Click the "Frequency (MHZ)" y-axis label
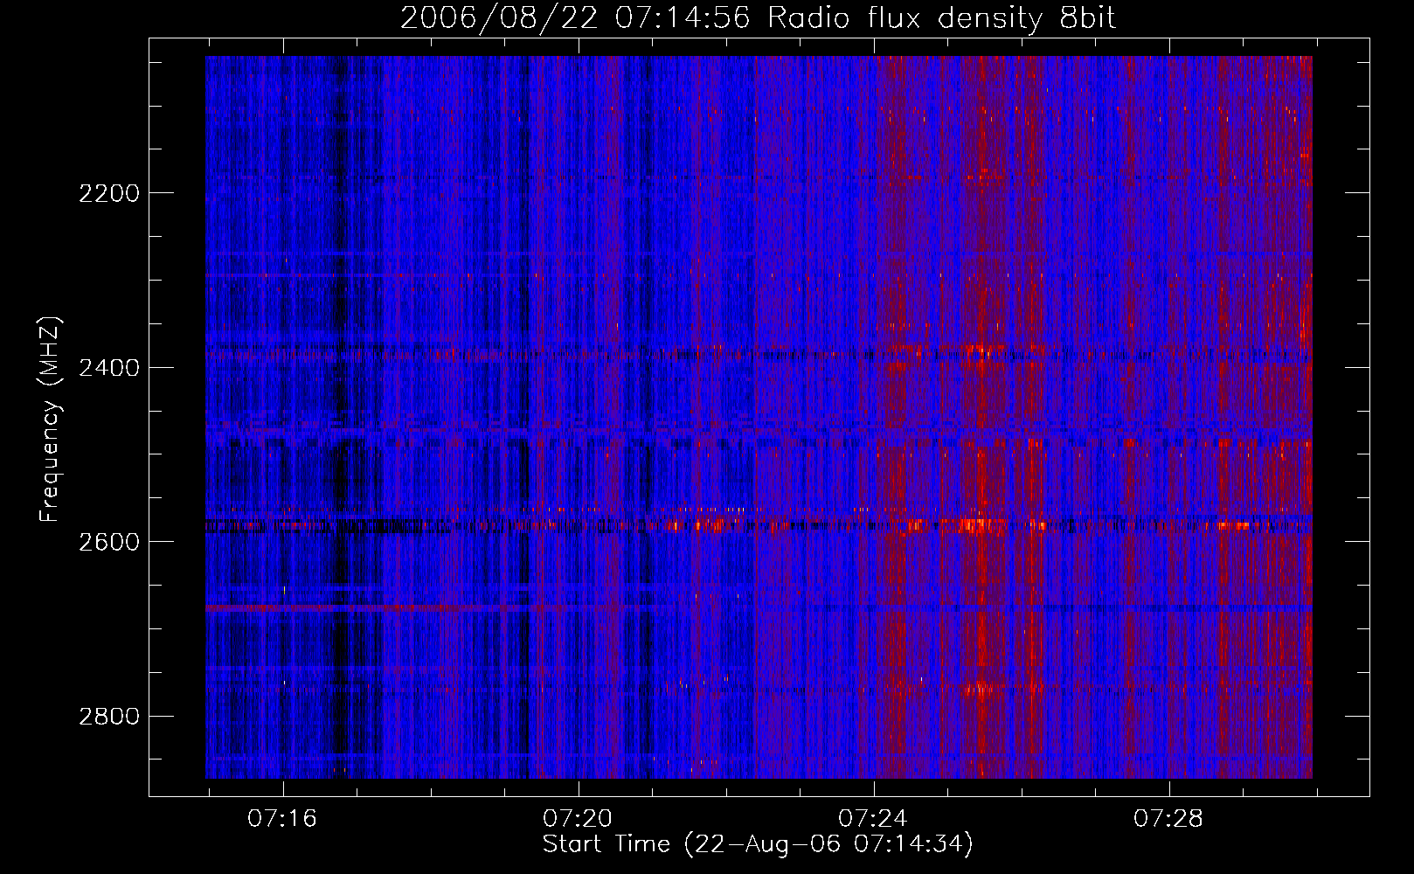The height and width of the screenshot is (874, 1414). pos(51,420)
